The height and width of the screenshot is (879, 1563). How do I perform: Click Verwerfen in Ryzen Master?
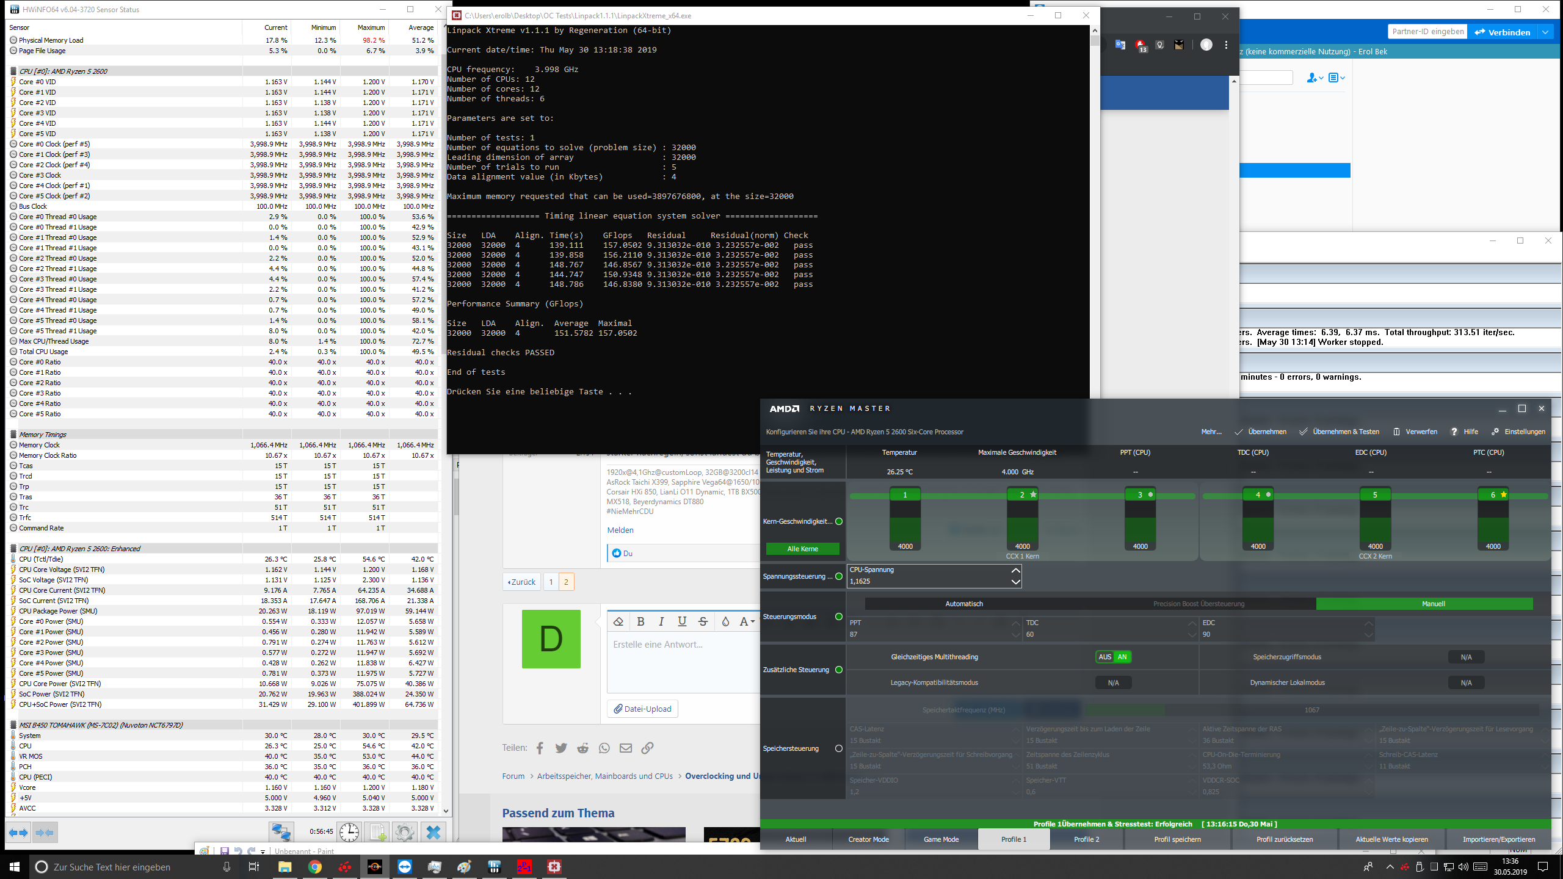click(x=1415, y=432)
